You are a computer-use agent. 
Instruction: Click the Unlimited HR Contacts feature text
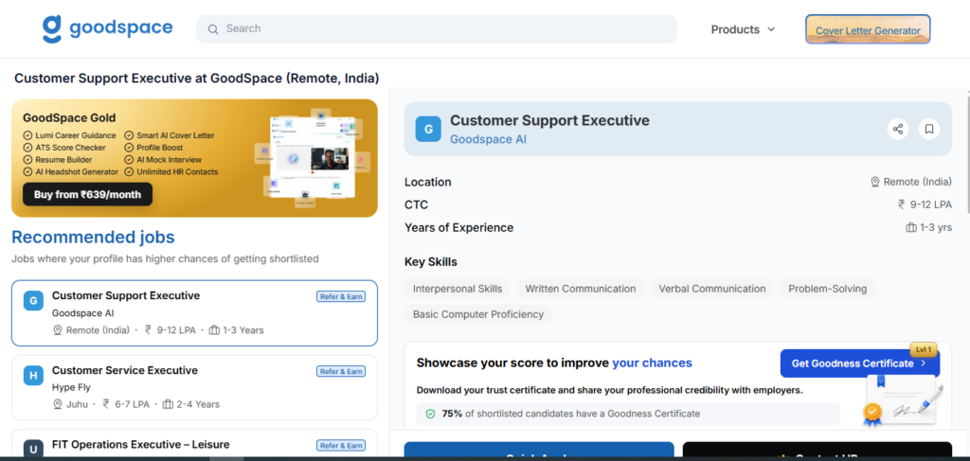[x=177, y=171]
